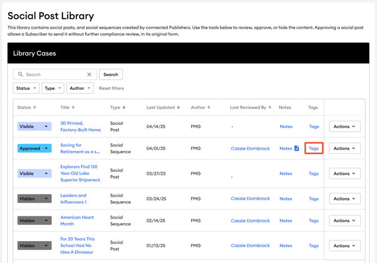Focus the Search input field
This screenshot has height=263, width=377.
[x=55, y=74]
